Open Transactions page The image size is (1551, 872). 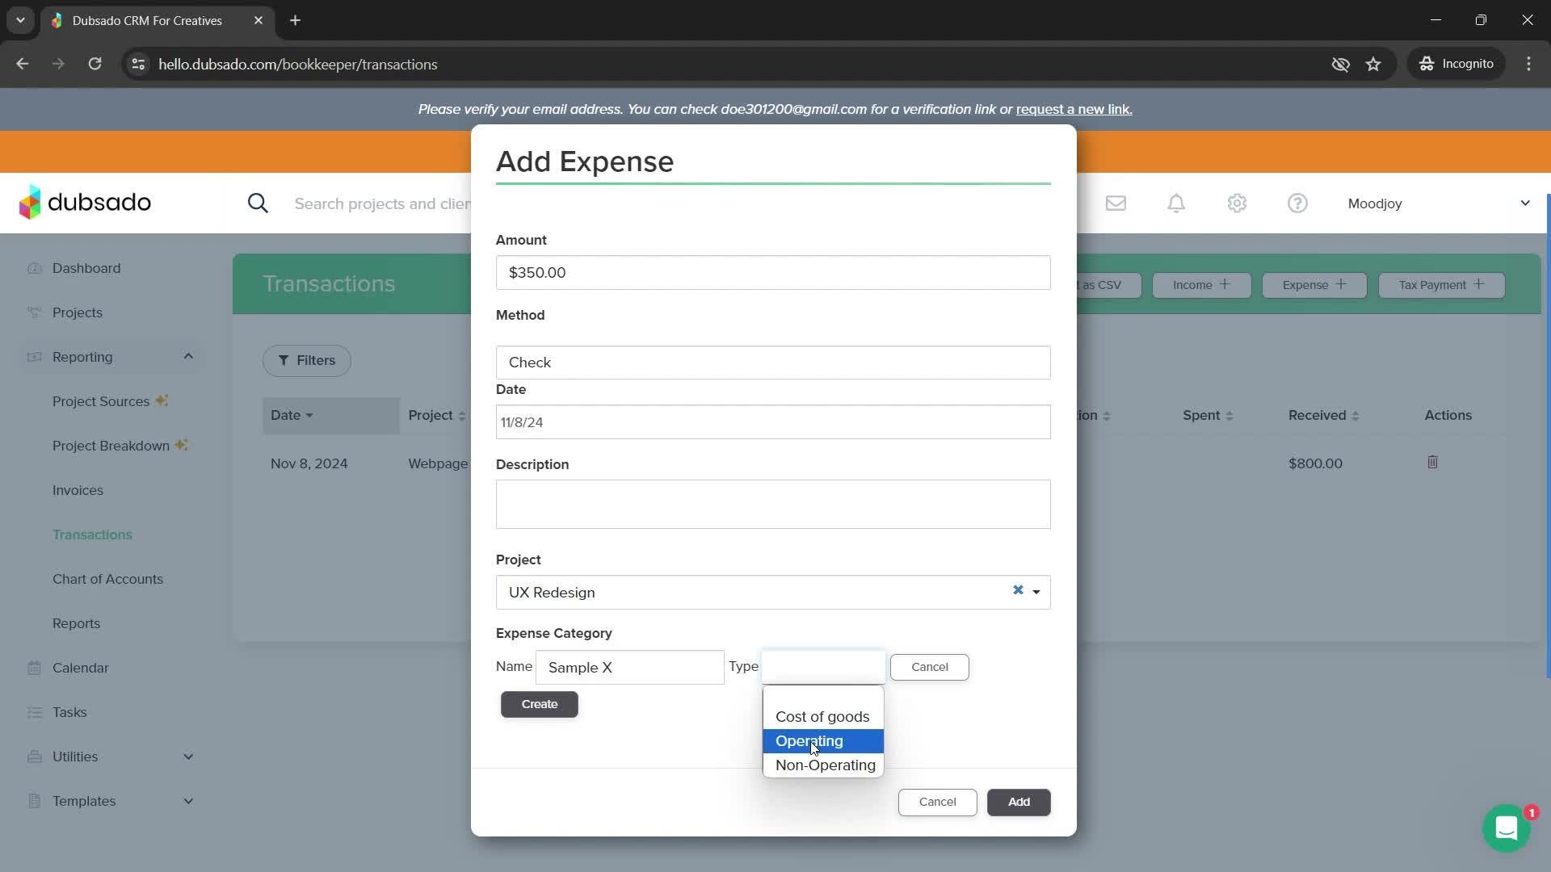(x=92, y=535)
